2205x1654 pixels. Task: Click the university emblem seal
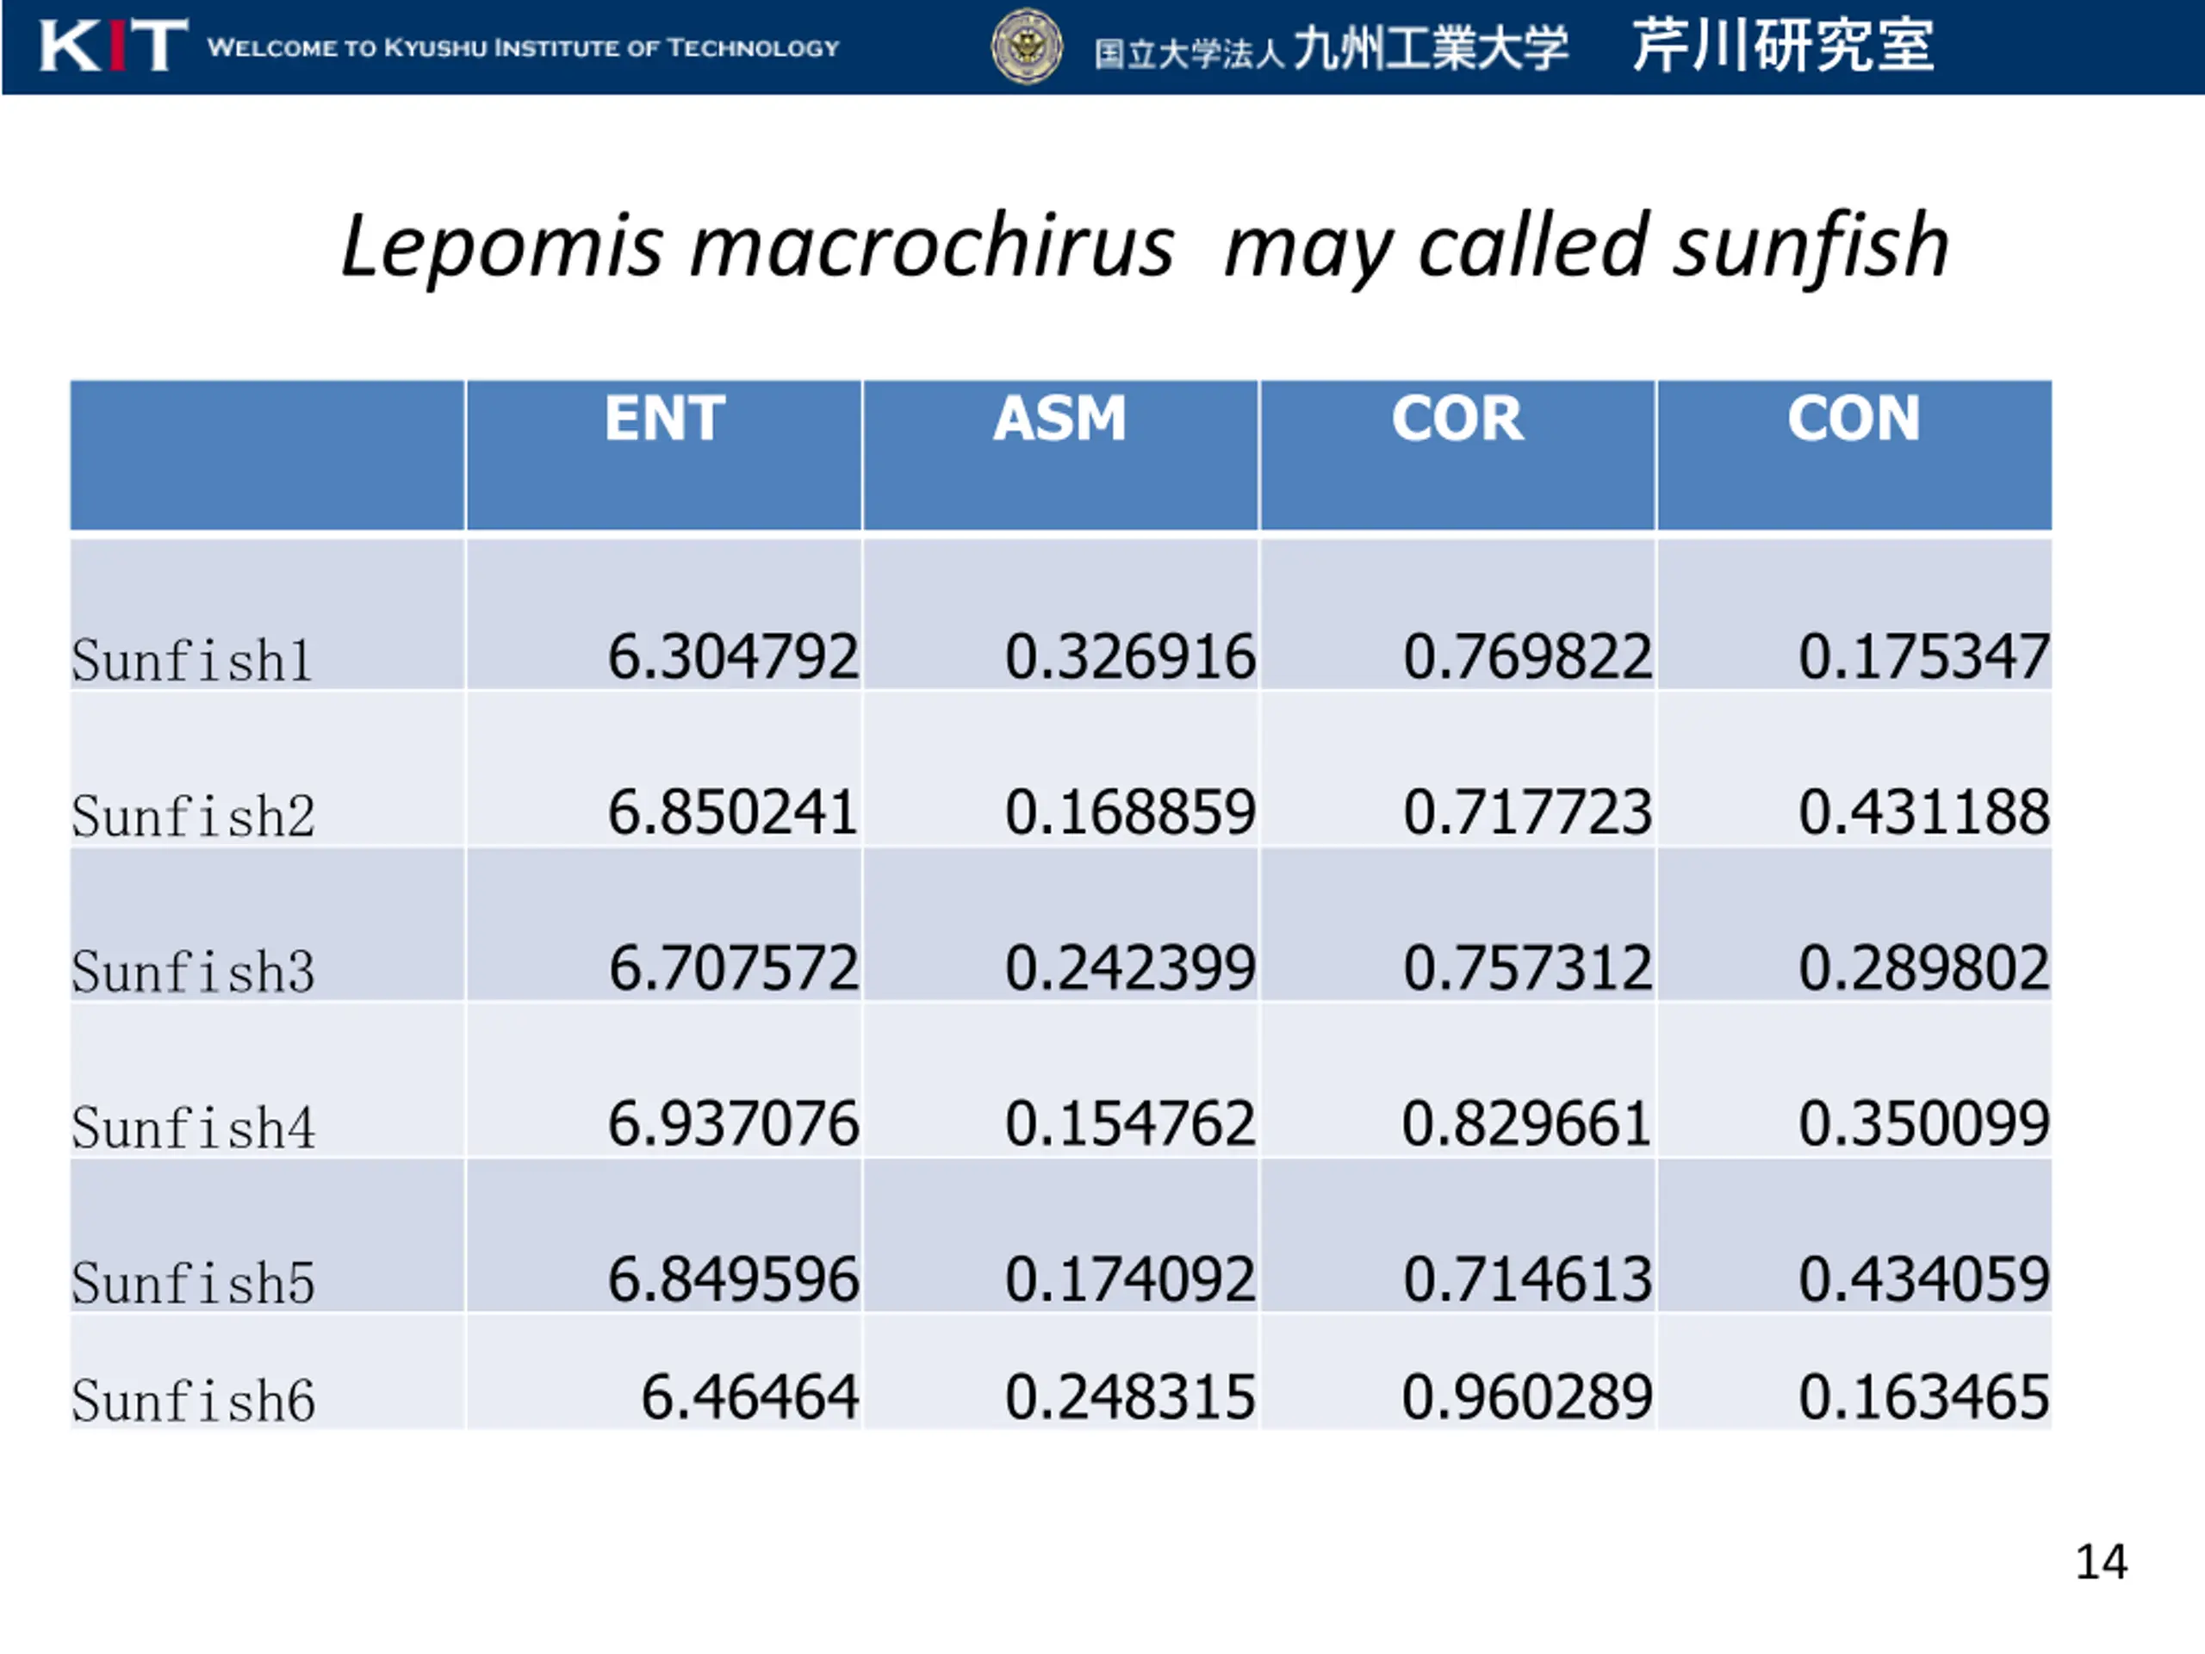point(1027,46)
